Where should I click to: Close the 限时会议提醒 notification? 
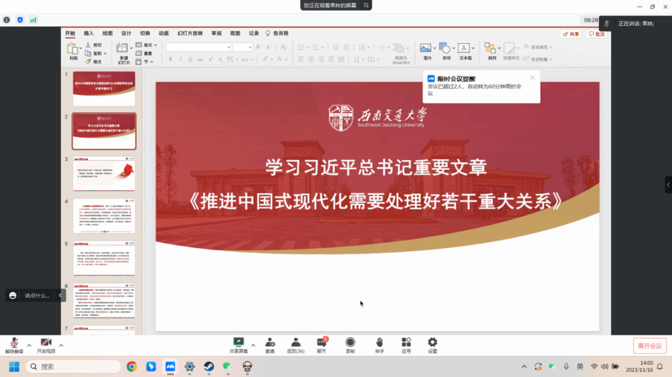point(532,78)
